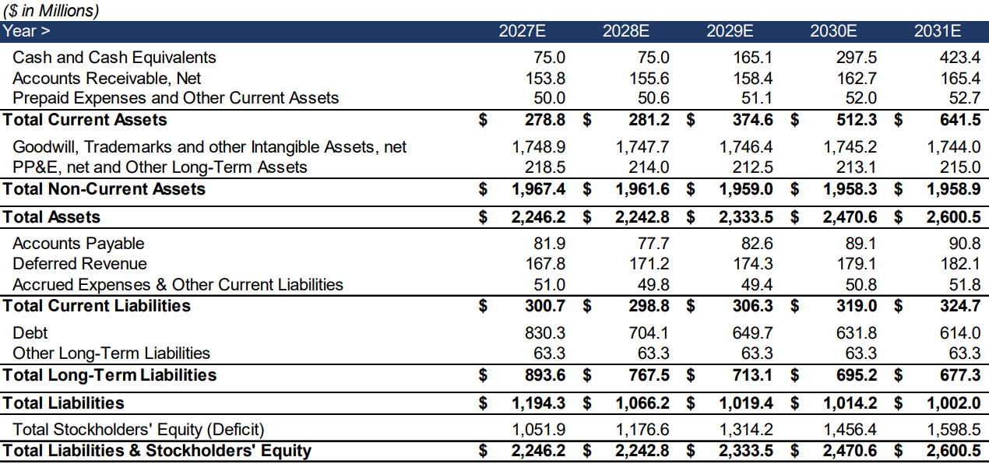Click the 2027E column header
This screenshot has width=989, height=464.
coord(522,32)
